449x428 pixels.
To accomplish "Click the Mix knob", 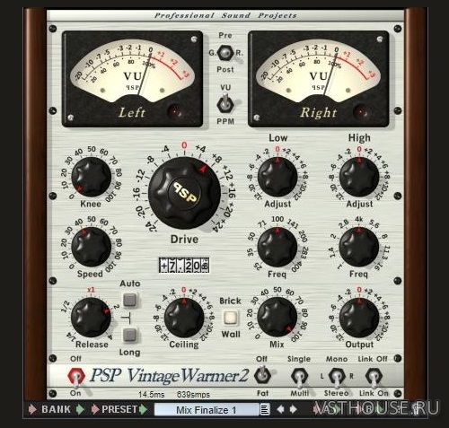I will 277,318.
